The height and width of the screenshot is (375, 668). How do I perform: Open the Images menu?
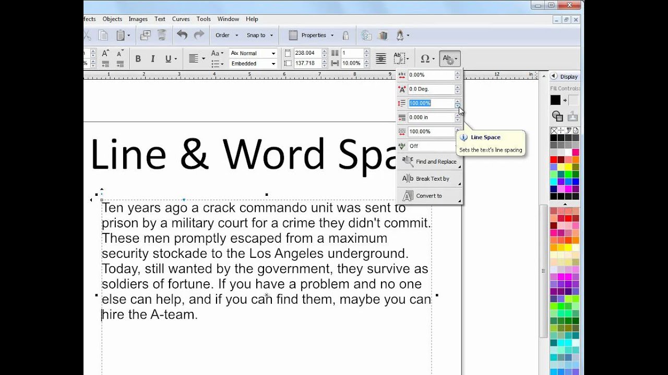(138, 19)
